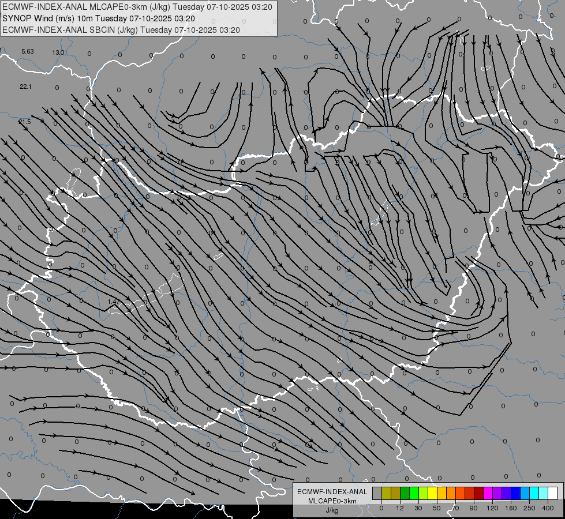Click the 22.1 value on the map

pyautogui.click(x=25, y=86)
